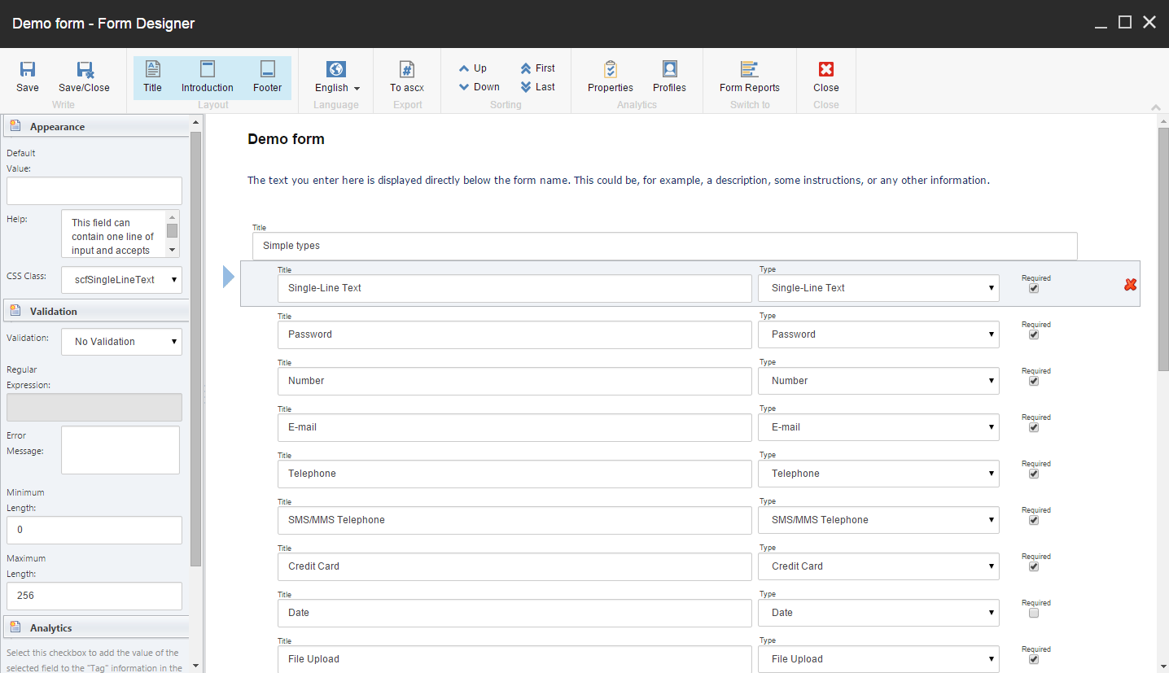Click the main form vertical scrollbar
The image size is (1169, 673).
click(x=1163, y=249)
